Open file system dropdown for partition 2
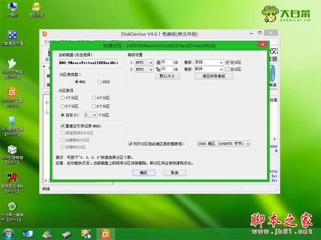Viewport: 321px width, 240px height. point(144,69)
